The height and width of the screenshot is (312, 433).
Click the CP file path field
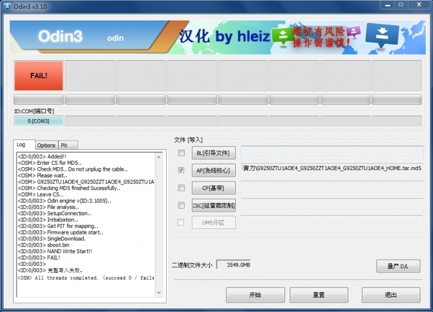332,188
